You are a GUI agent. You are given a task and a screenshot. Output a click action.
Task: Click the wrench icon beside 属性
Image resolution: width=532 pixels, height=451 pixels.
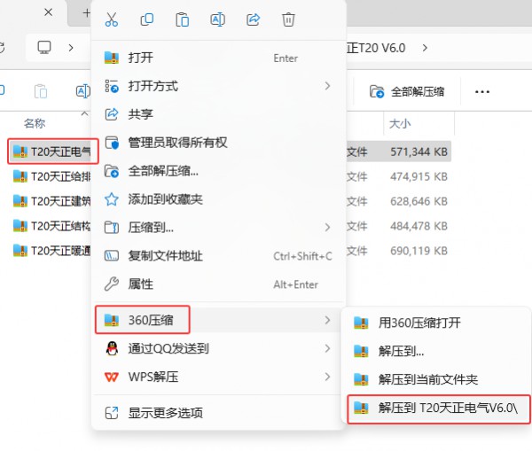click(x=112, y=284)
